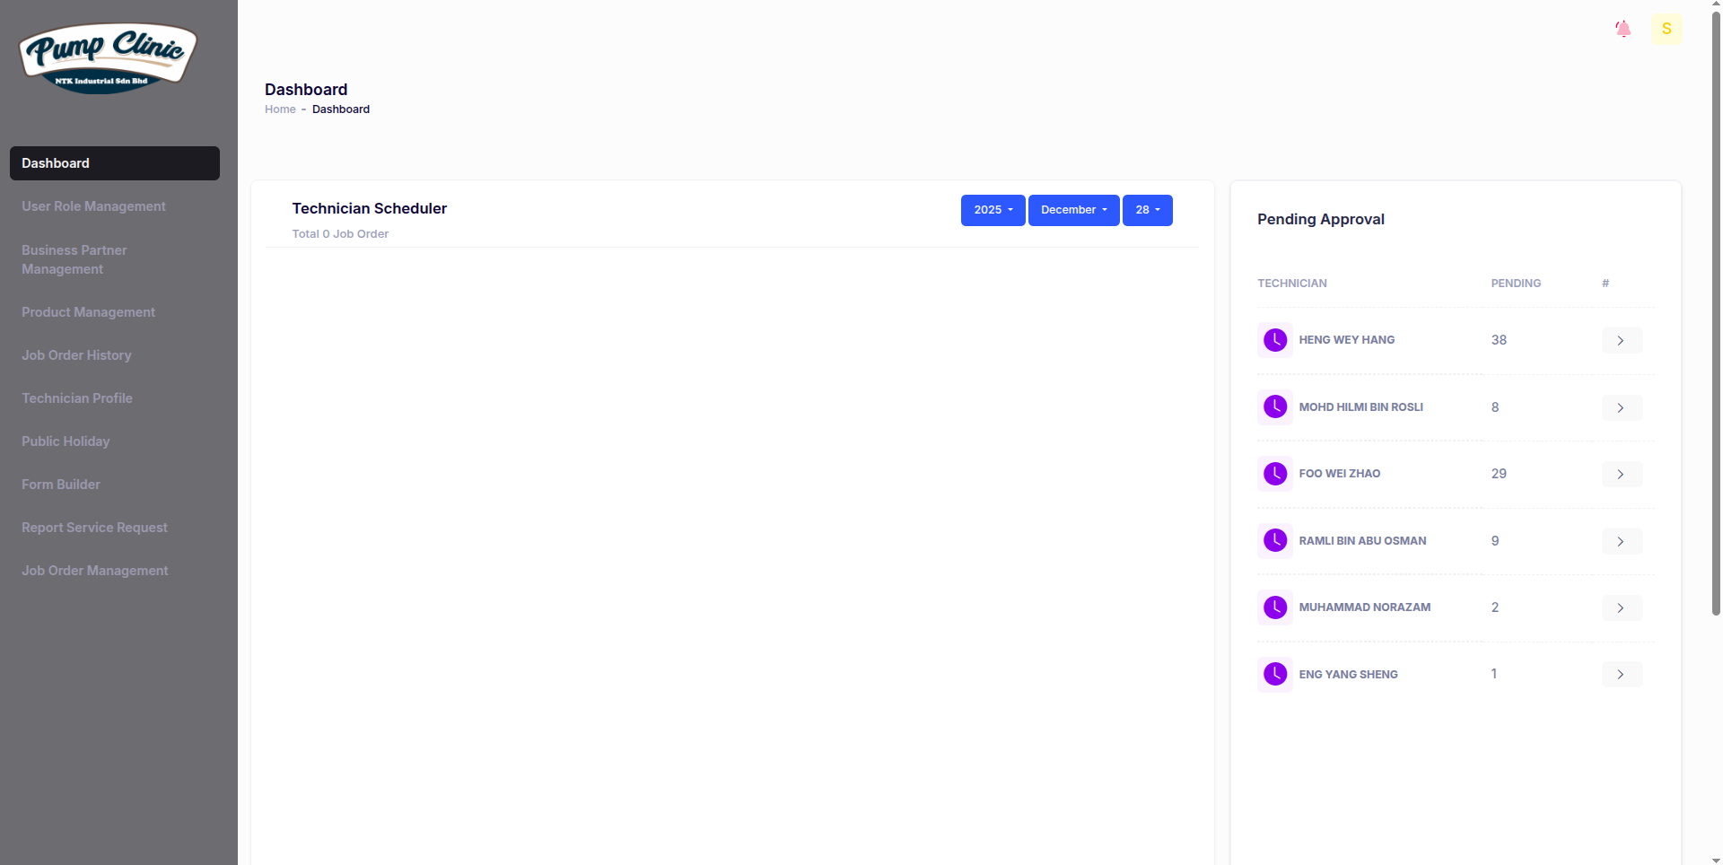The image size is (1723, 865).
Task: Open Form Builder menu
Action: click(115, 485)
